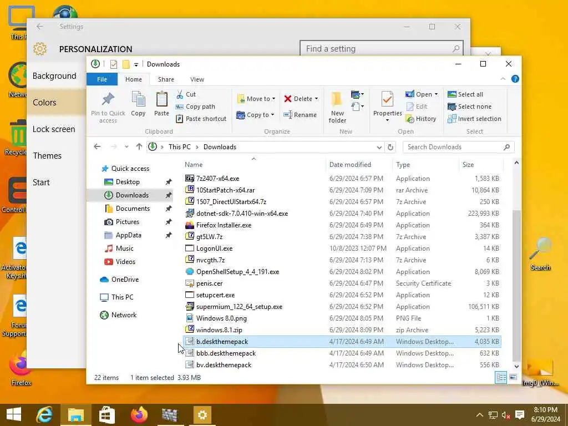Expand the Delete dropdown arrow
568x426 pixels.
pos(316,99)
